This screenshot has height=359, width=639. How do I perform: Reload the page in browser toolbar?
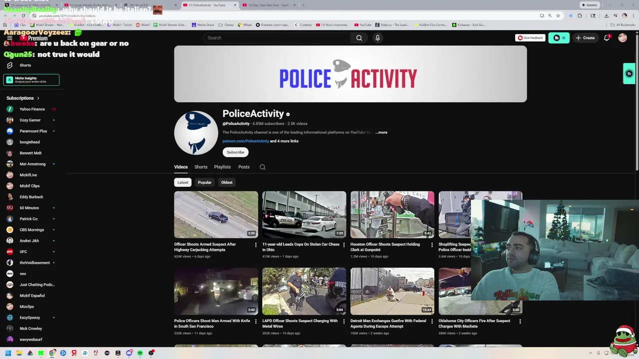pos(23,15)
